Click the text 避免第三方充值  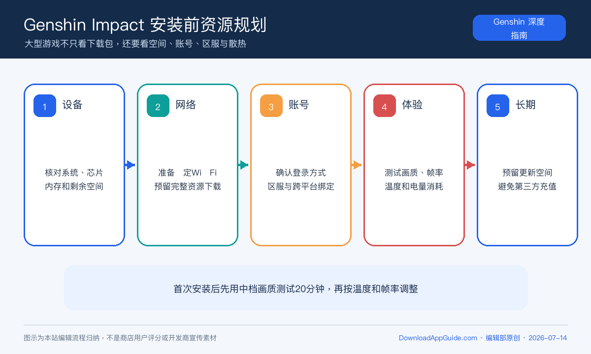click(527, 186)
